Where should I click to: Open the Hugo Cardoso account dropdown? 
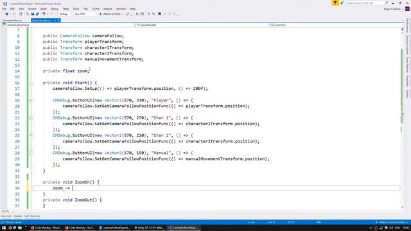[x=394, y=9]
